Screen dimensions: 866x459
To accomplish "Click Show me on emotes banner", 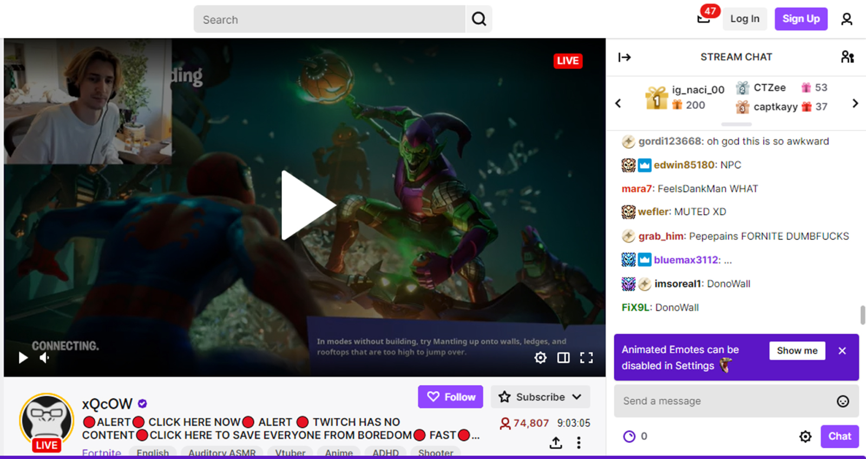I will point(797,351).
